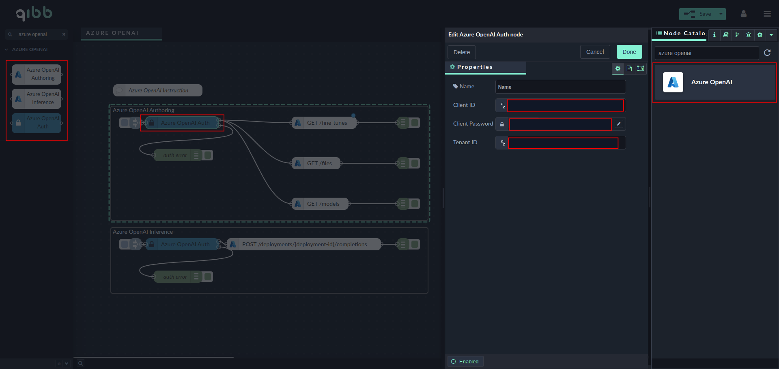The width and height of the screenshot is (779, 369).
Task: Expand the sidebar tabs dropdown arrow
Action: pos(771,35)
